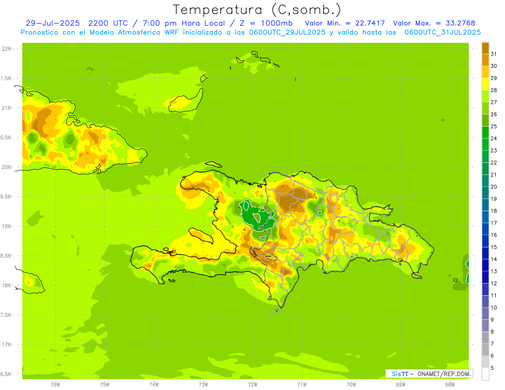This screenshot has height=390, width=505.
Task: Click the green swatch between 24 and 25
Action: [485, 132]
